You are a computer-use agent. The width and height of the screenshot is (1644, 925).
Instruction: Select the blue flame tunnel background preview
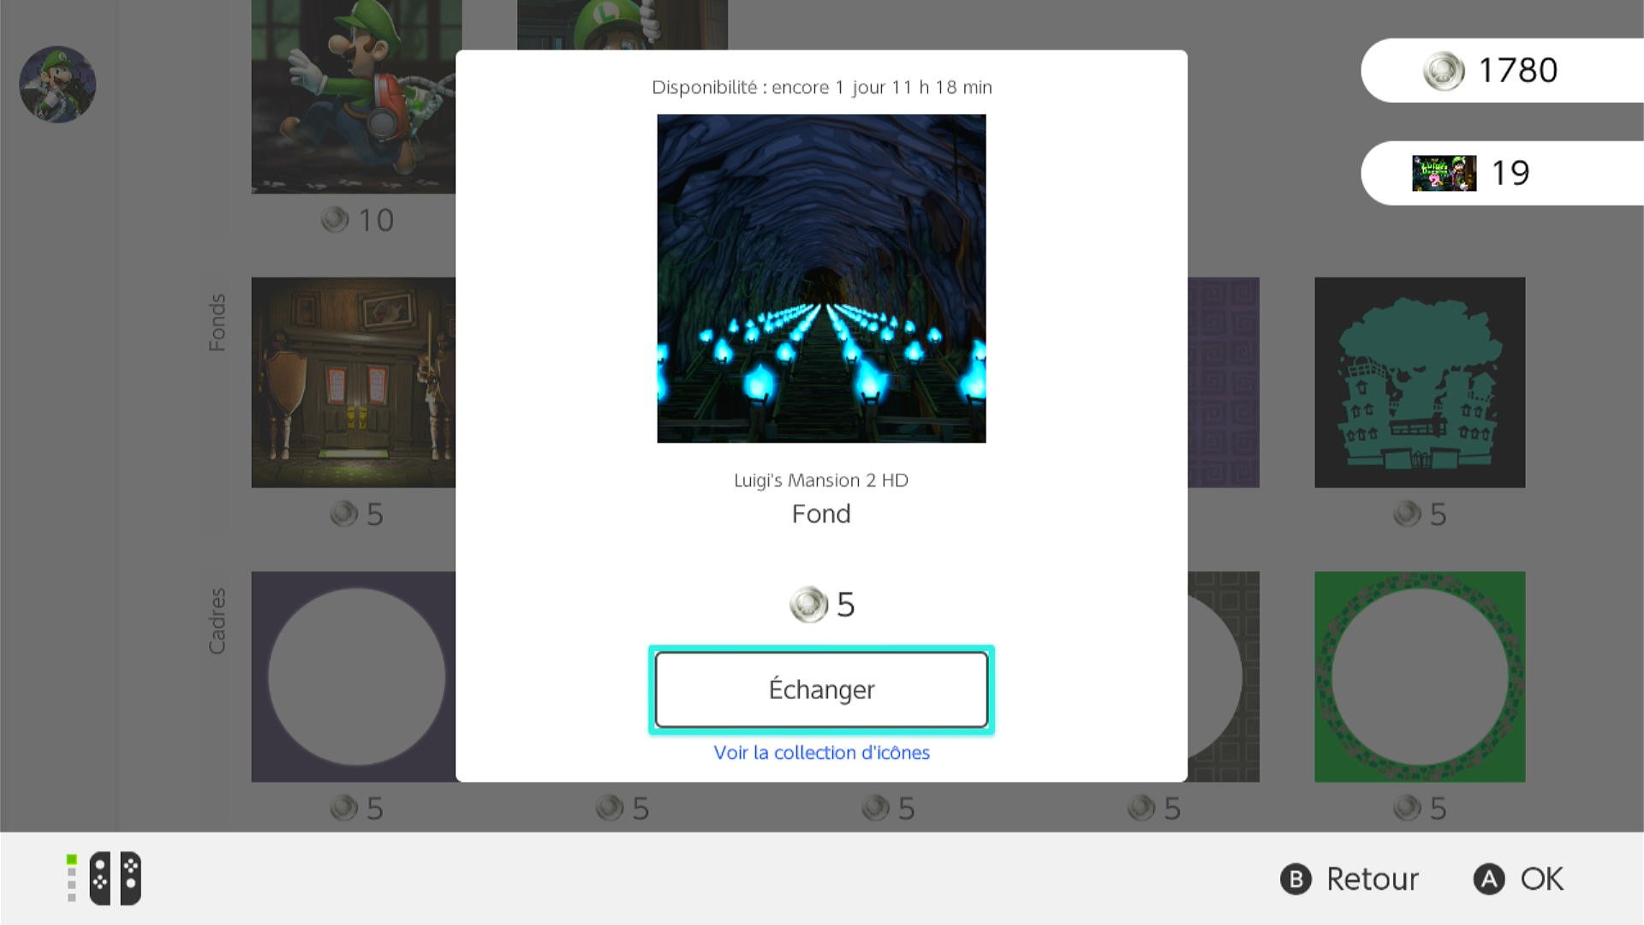821,278
